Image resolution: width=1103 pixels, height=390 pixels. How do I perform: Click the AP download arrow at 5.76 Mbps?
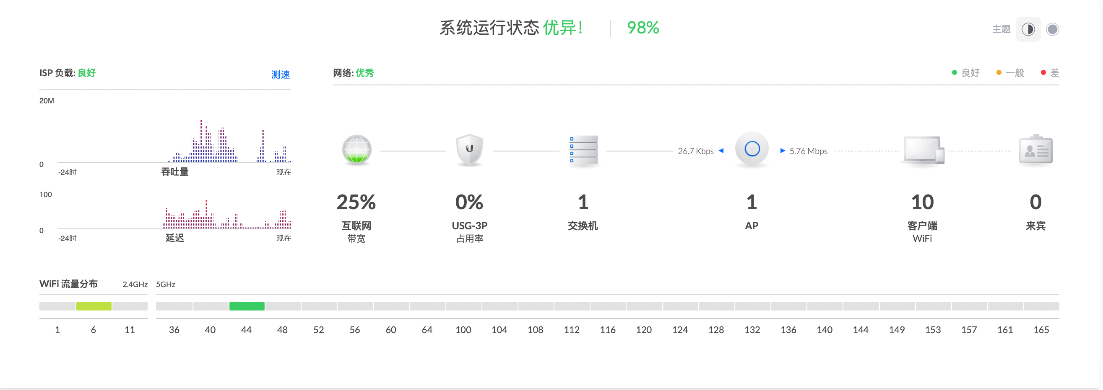click(782, 151)
